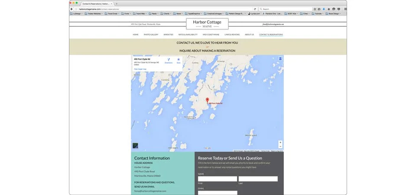Image resolution: width=416 pixels, height=195 pixels.
Task: Open the downloads arrow icon
Action: [x=324, y=9]
